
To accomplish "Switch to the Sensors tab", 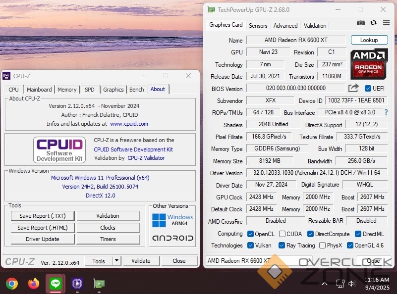I will point(258,25).
